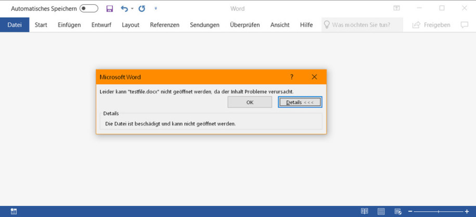Screen dimensions: 476x217
Task: Open Customize Quick Access Toolbar dropdown
Action: point(156,8)
